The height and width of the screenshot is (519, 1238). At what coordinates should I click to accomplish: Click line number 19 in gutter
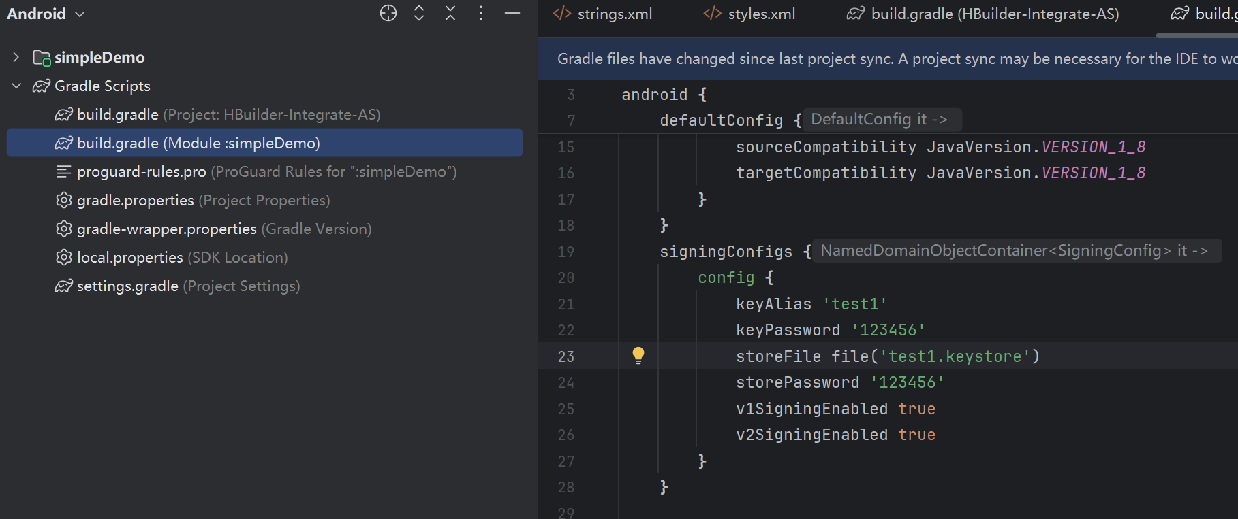click(566, 252)
